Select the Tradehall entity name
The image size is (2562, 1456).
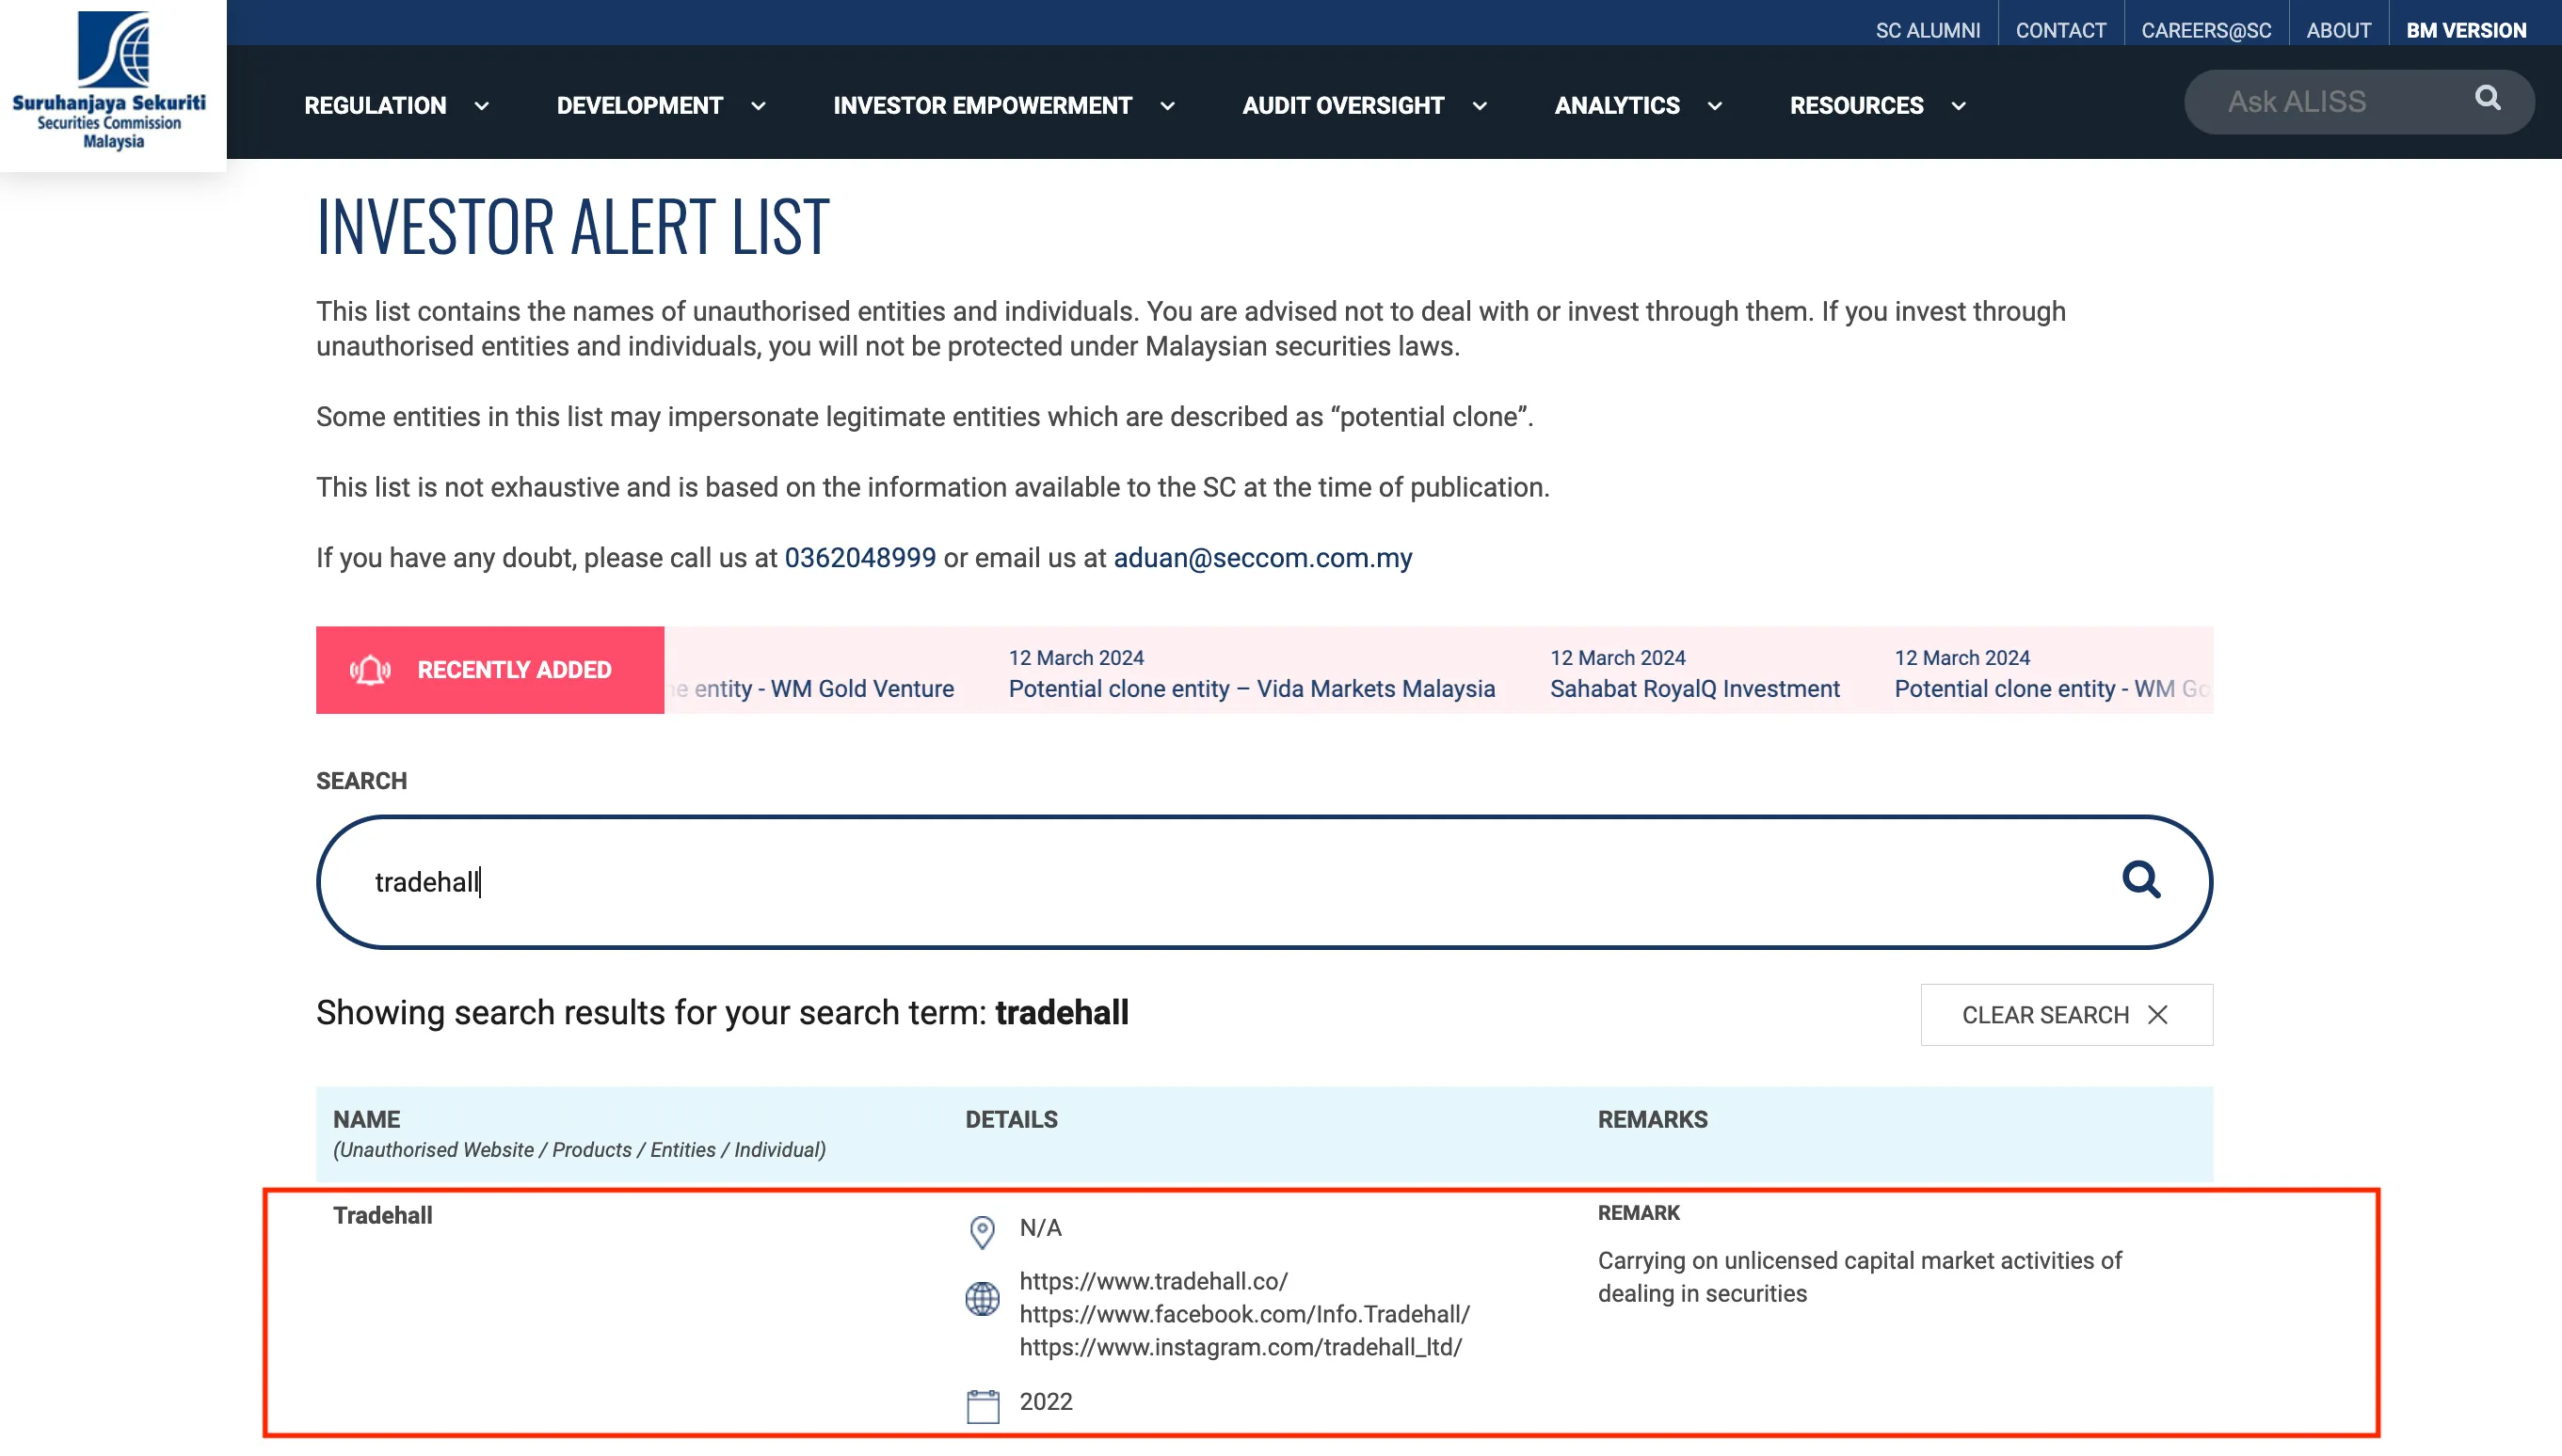tap(383, 1216)
